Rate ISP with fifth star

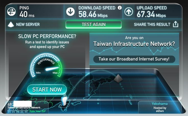click(x=26, y=111)
